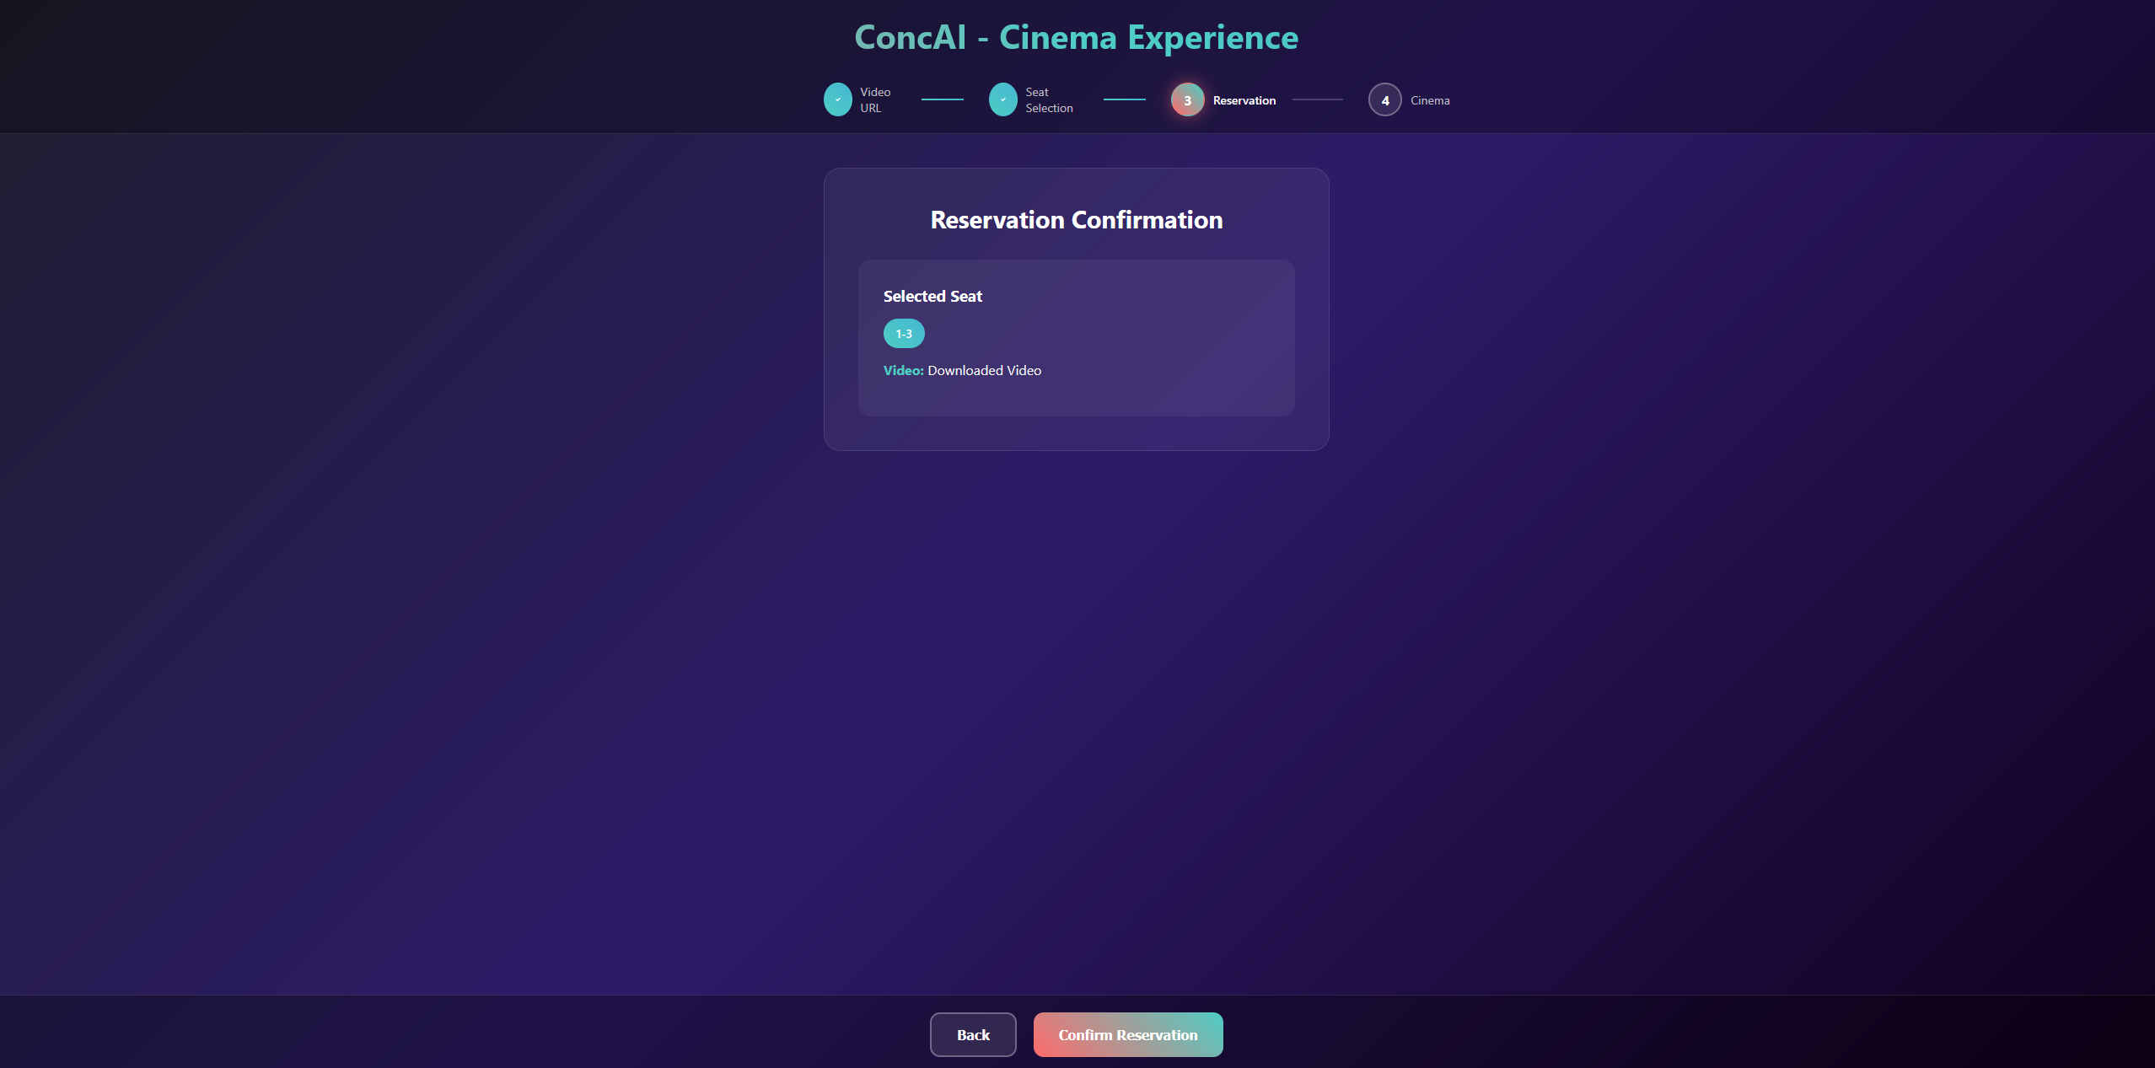This screenshot has height=1068, width=2155.
Task: Click the Reservation Confirmation heading
Action: [1076, 220]
